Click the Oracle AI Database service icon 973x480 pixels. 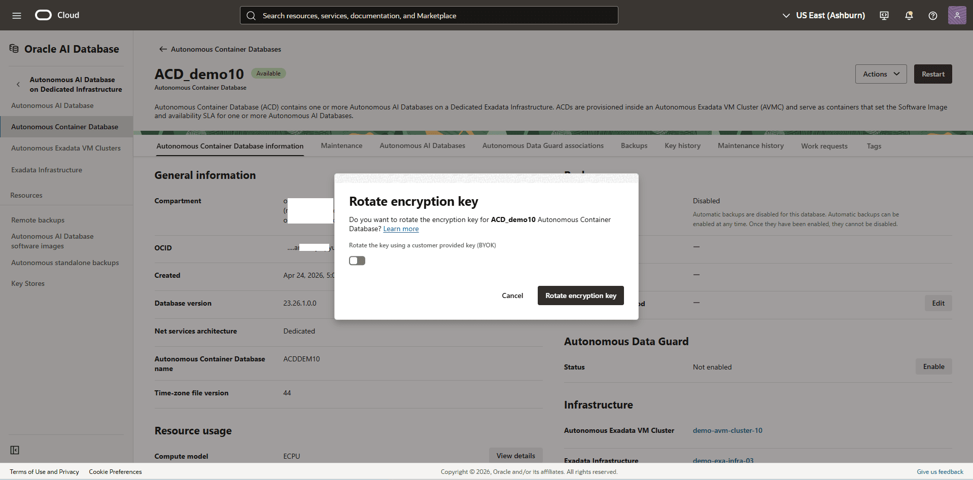[14, 49]
